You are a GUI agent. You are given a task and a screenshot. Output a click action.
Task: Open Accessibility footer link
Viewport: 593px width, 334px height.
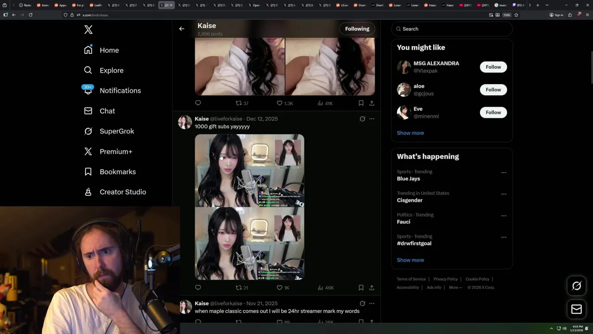click(408, 288)
